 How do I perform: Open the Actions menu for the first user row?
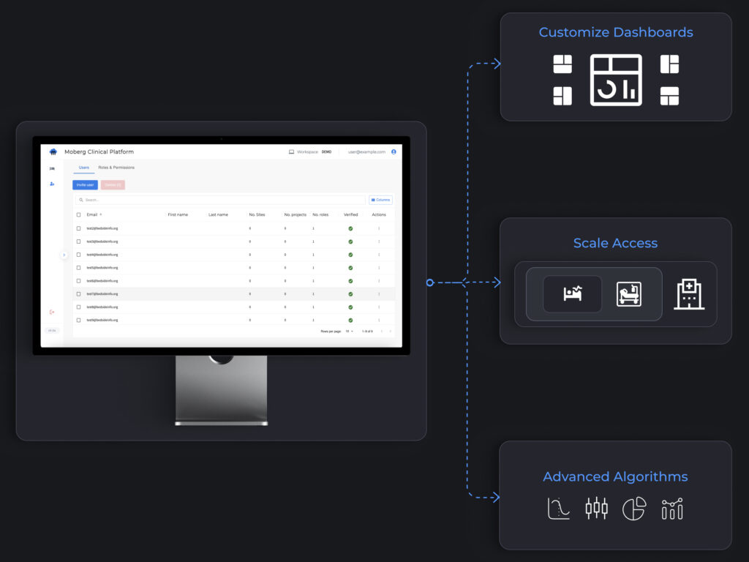(x=379, y=228)
